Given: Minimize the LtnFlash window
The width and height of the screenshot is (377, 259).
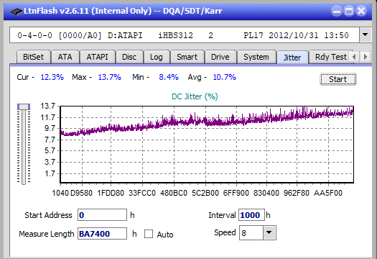Looking at the screenshot, I should (x=337, y=11).
